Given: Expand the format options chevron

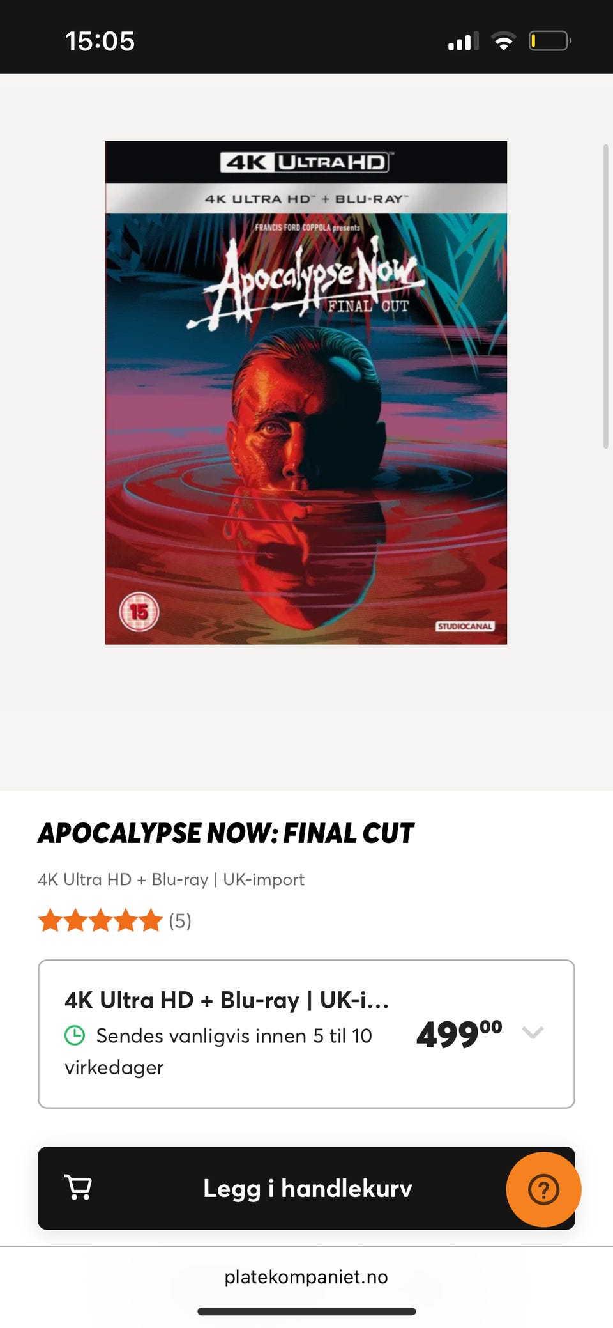Looking at the screenshot, I should tap(533, 1031).
